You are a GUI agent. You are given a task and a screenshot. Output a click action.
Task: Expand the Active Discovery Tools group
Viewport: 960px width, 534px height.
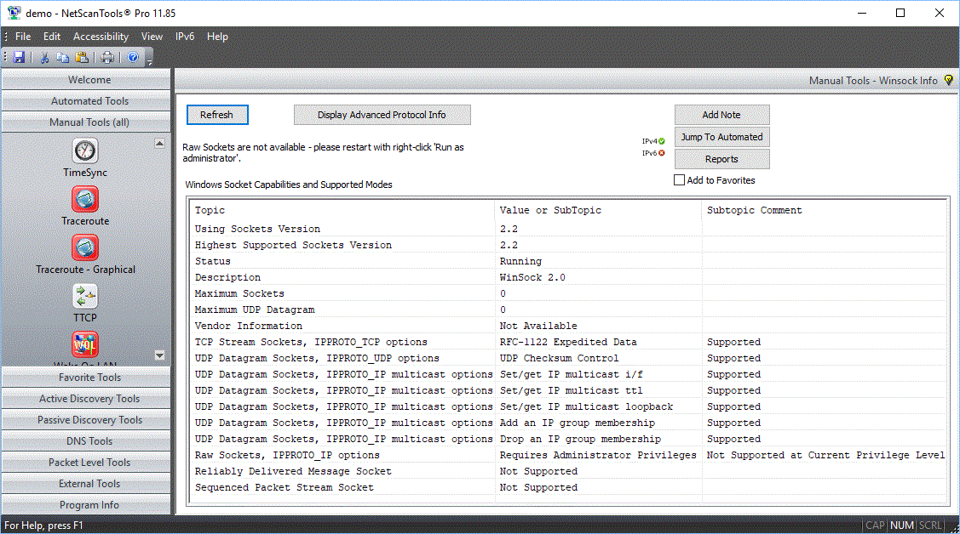[x=86, y=398]
